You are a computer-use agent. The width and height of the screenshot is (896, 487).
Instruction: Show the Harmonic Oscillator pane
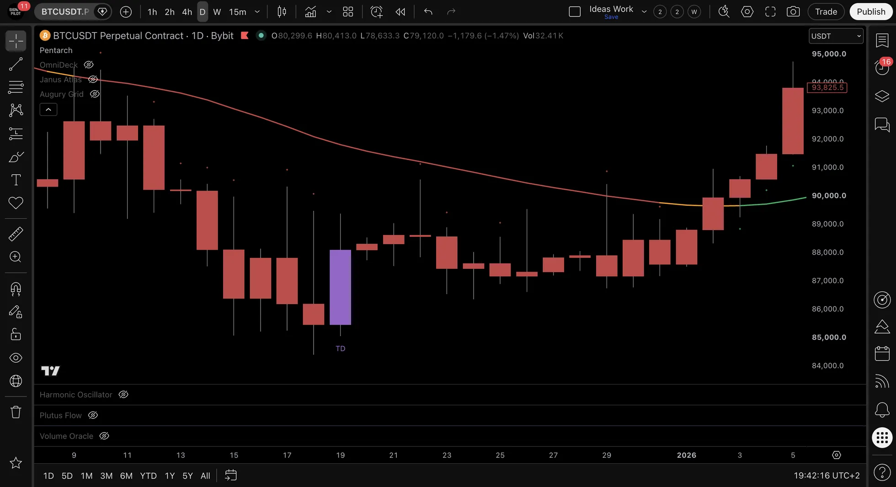tap(123, 395)
